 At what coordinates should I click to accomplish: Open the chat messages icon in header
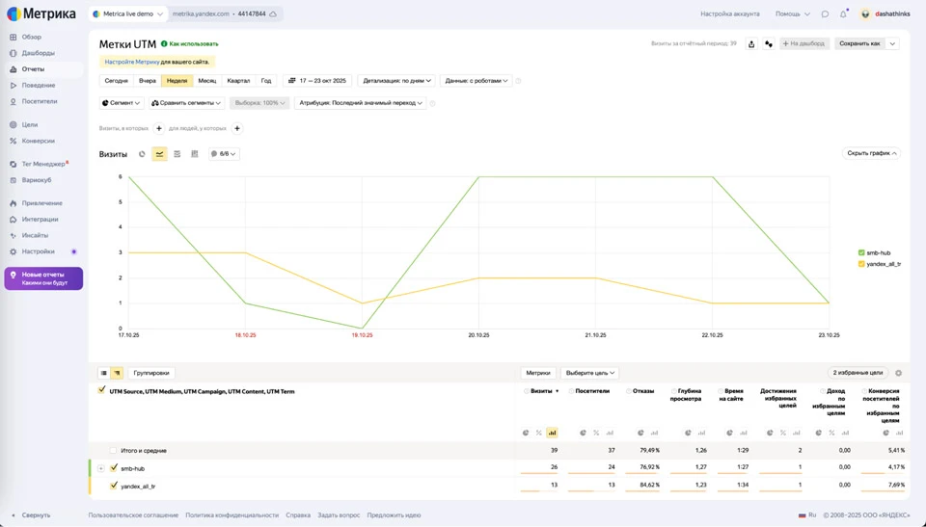pyautogui.click(x=825, y=14)
